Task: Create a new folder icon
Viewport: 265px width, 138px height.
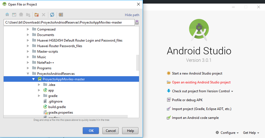Action: [37, 15]
